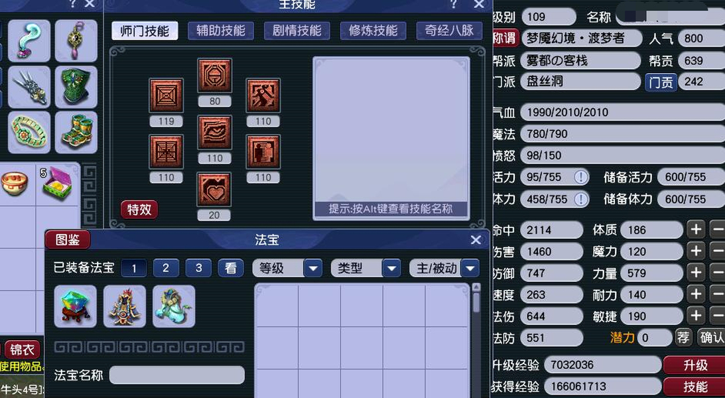Click the right-column skill icon below the figure skill
The width and height of the screenshot is (725, 398).
coord(263,152)
